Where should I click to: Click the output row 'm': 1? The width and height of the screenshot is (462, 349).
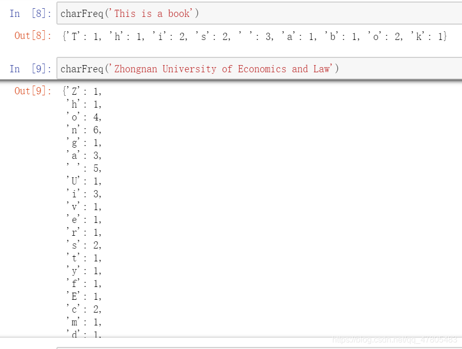(x=84, y=322)
